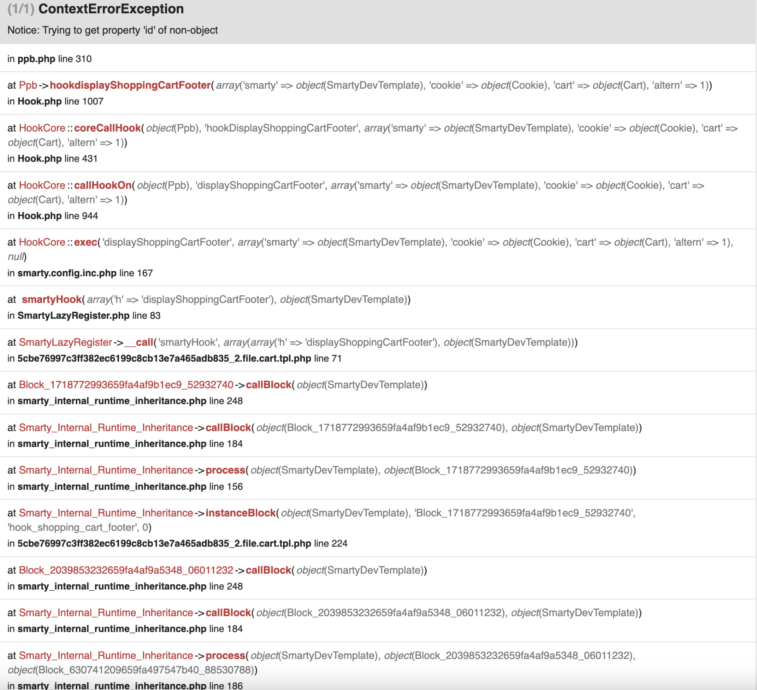This screenshot has width=757, height=690.
Task: Click the smartyHook function link
Action: pyautogui.click(x=52, y=299)
